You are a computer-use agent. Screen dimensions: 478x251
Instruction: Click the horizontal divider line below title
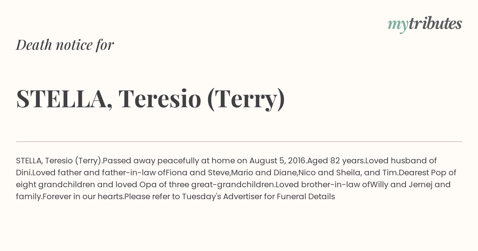click(239, 141)
